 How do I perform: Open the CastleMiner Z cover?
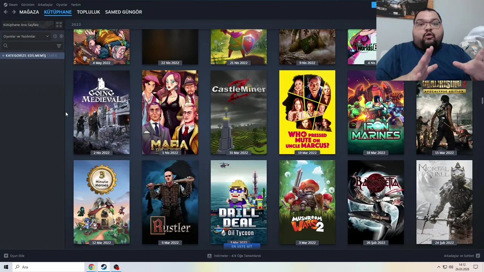click(239, 112)
